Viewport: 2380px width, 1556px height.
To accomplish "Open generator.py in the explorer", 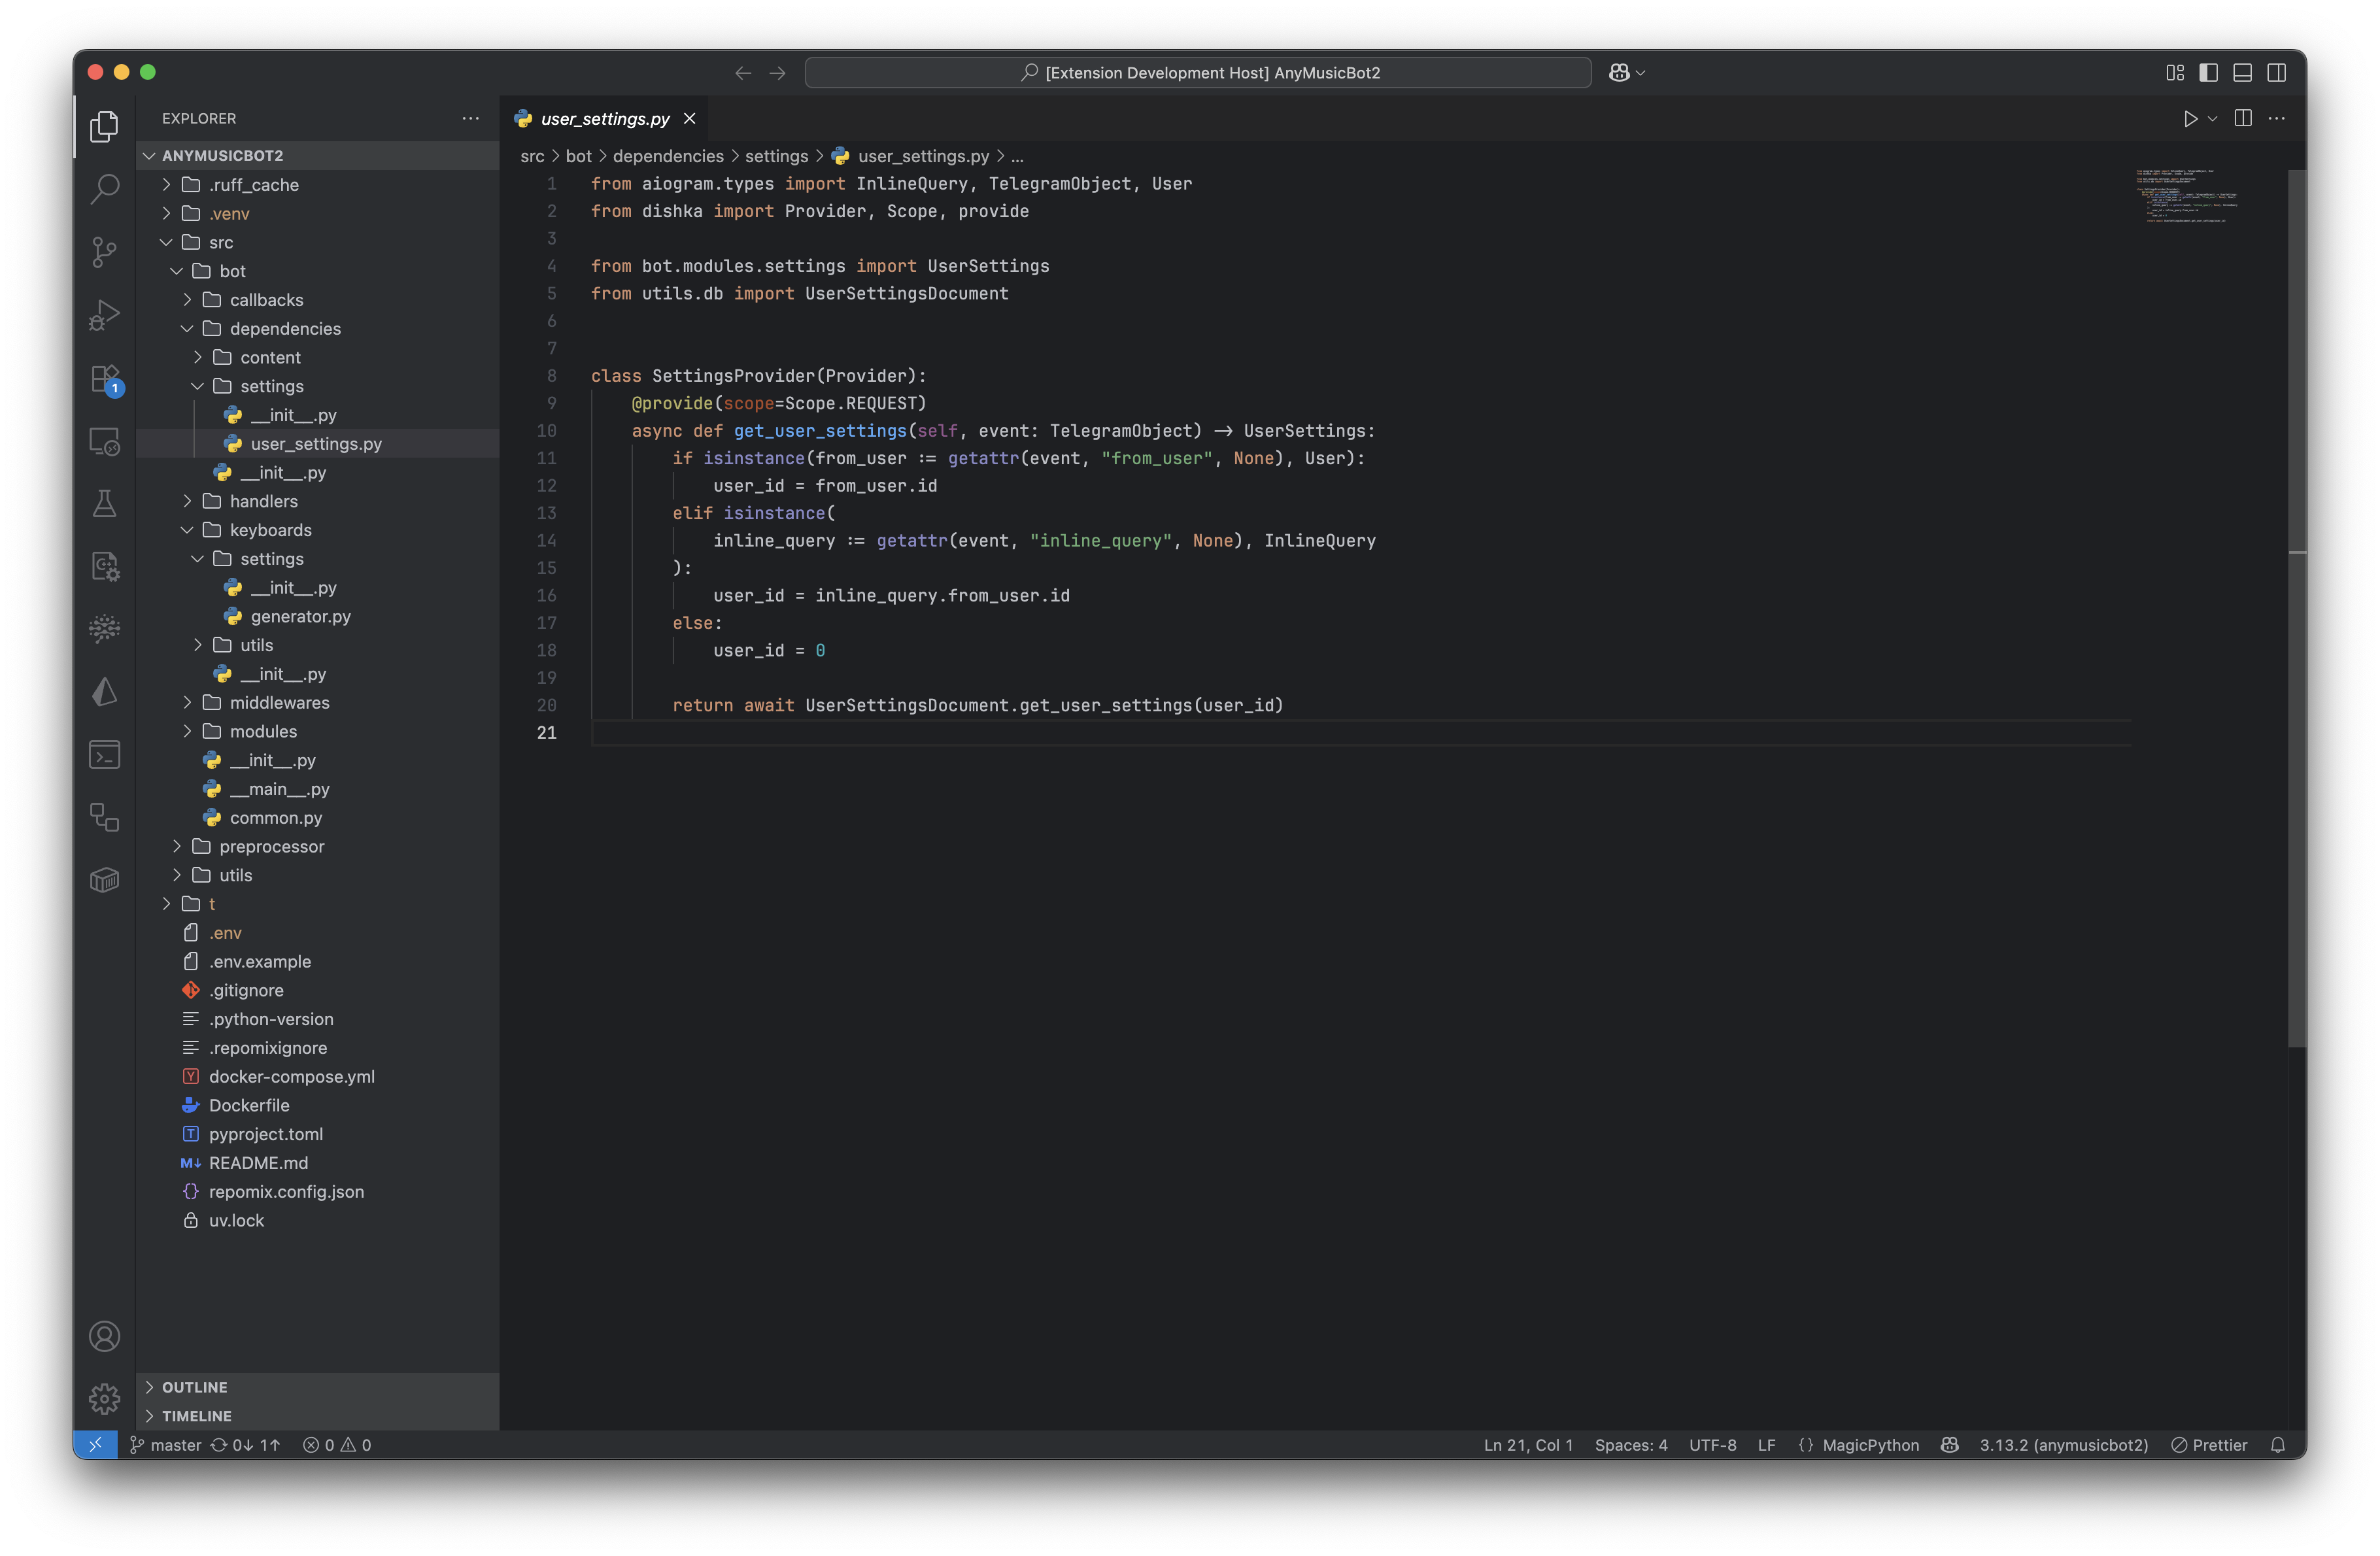I will tap(300, 616).
